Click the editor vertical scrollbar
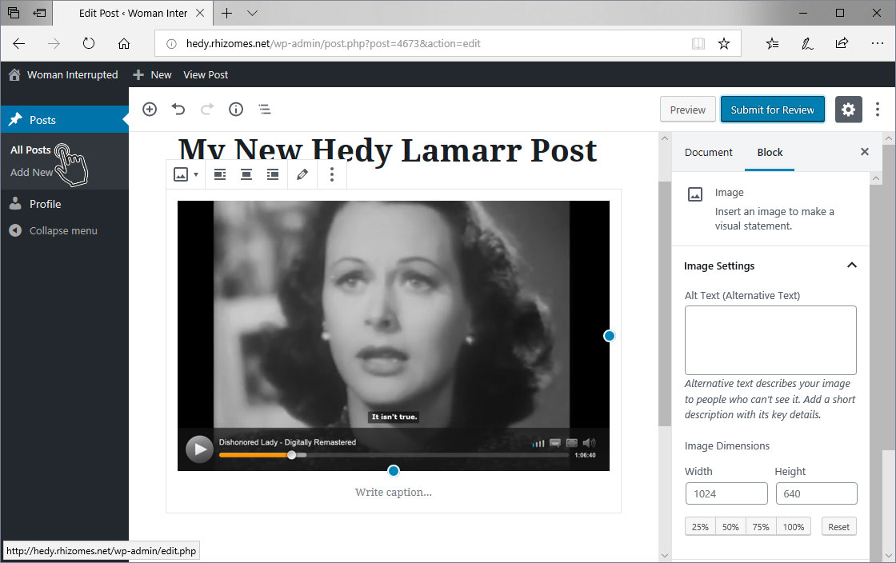Image resolution: width=896 pixels, height=563 pixels. tap(664, 304)
